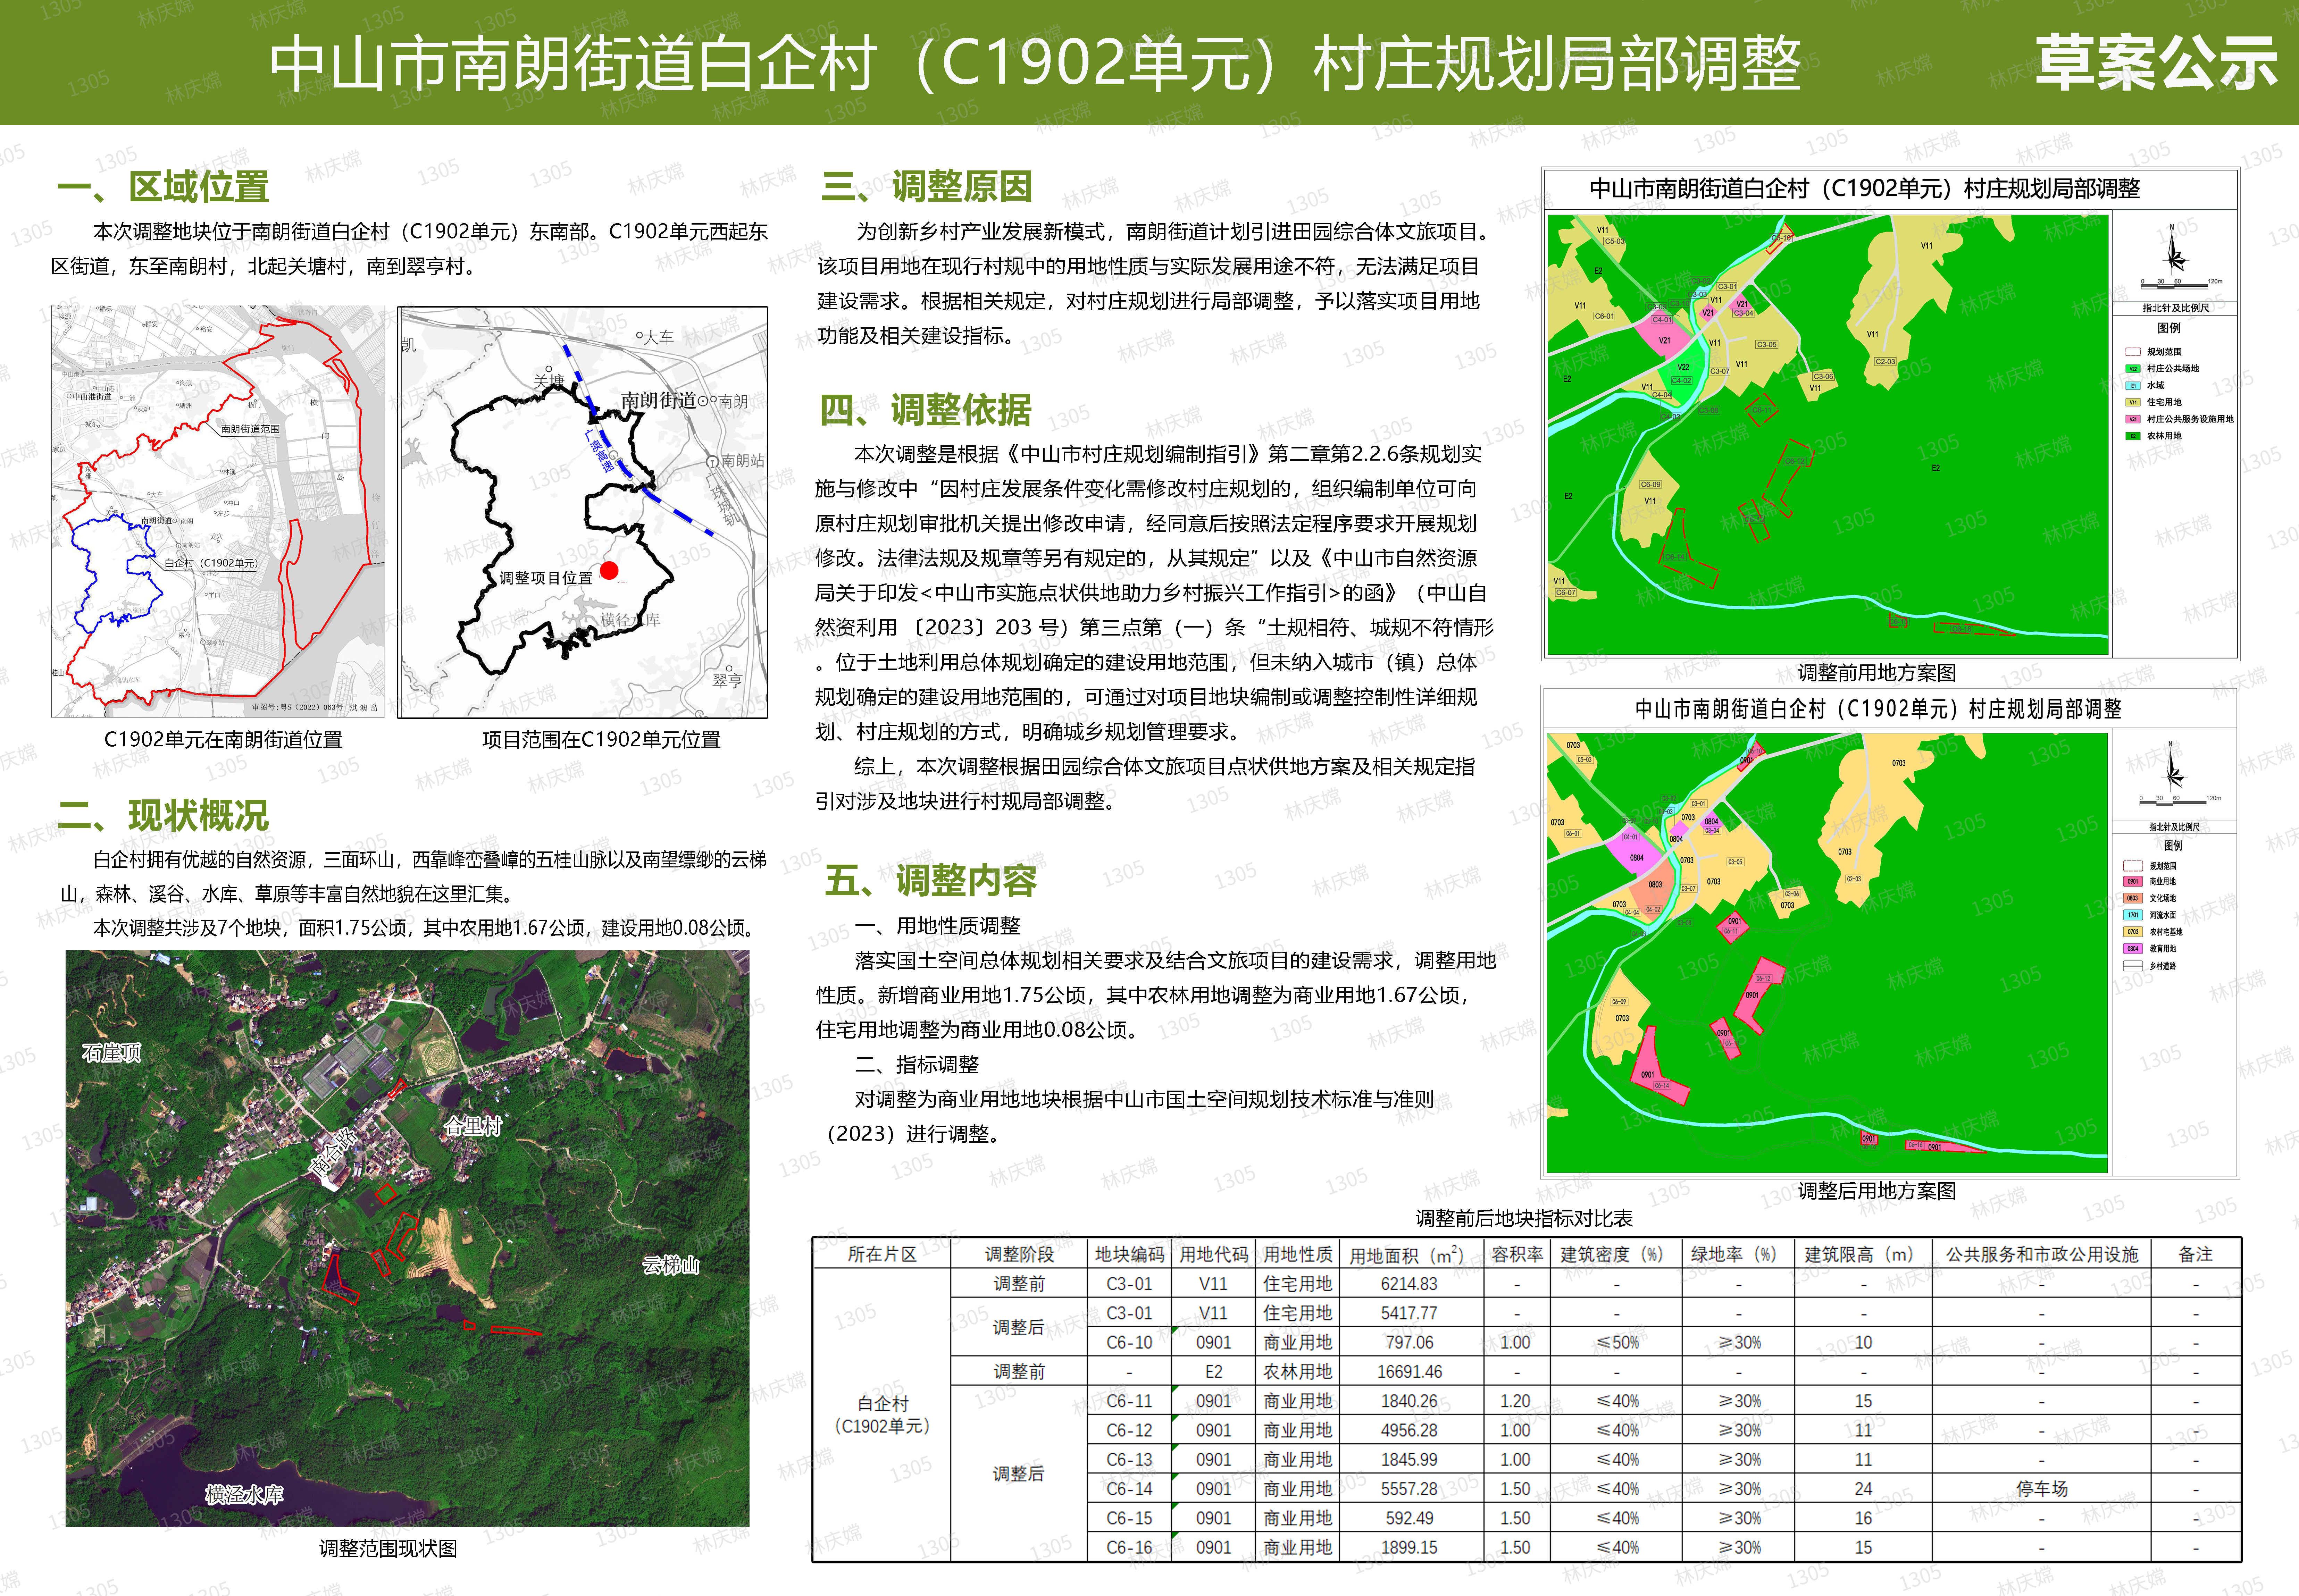Image resolution: width=2299 pixels, height=1596 pixels.
Task: Click the 四、调整依据 section heading
Action: pyautogui.click(x=926, y=410)
